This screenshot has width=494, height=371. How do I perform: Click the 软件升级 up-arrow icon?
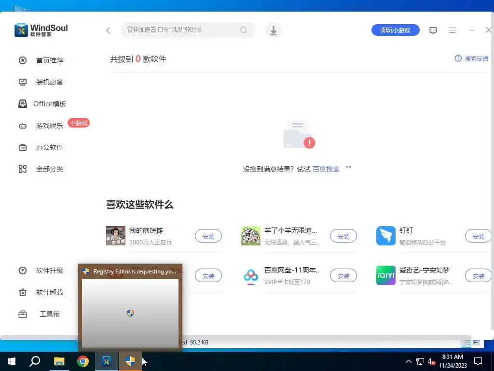[23, 271]
